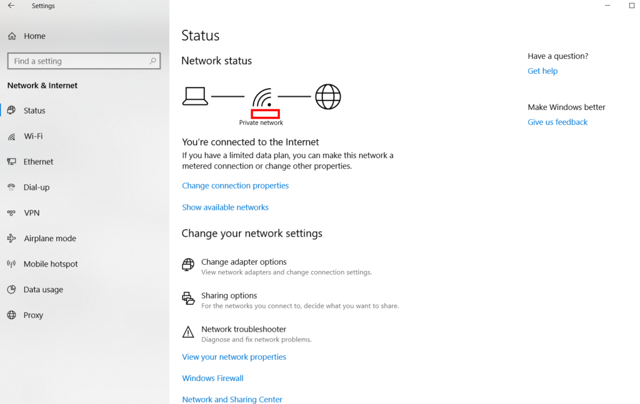Image resolution: width=640 pixels, height=404 pixels.
Task: Maximize the Settings window
Action: [x=632, y=5]
